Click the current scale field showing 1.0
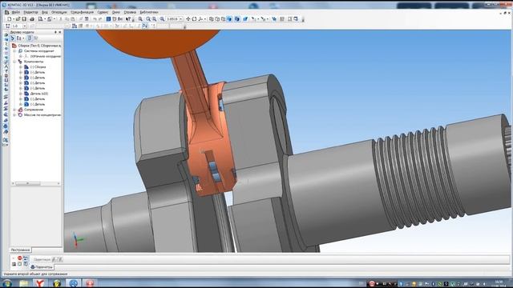The height and width of the screenshot is (288, 513). 17,26
